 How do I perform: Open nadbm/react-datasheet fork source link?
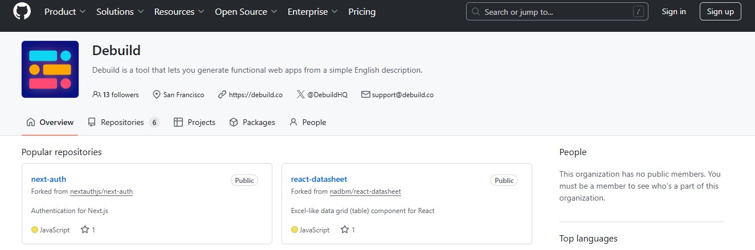365,191
